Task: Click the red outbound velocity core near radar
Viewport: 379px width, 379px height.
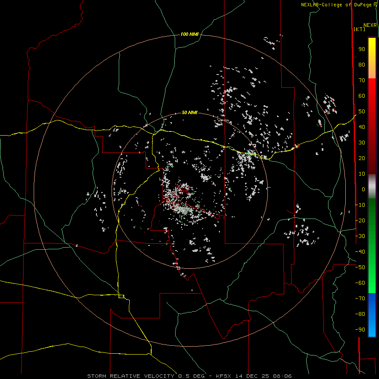Action: pos(186,192)
